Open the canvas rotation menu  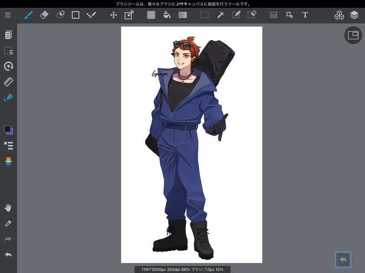[8, 66]
